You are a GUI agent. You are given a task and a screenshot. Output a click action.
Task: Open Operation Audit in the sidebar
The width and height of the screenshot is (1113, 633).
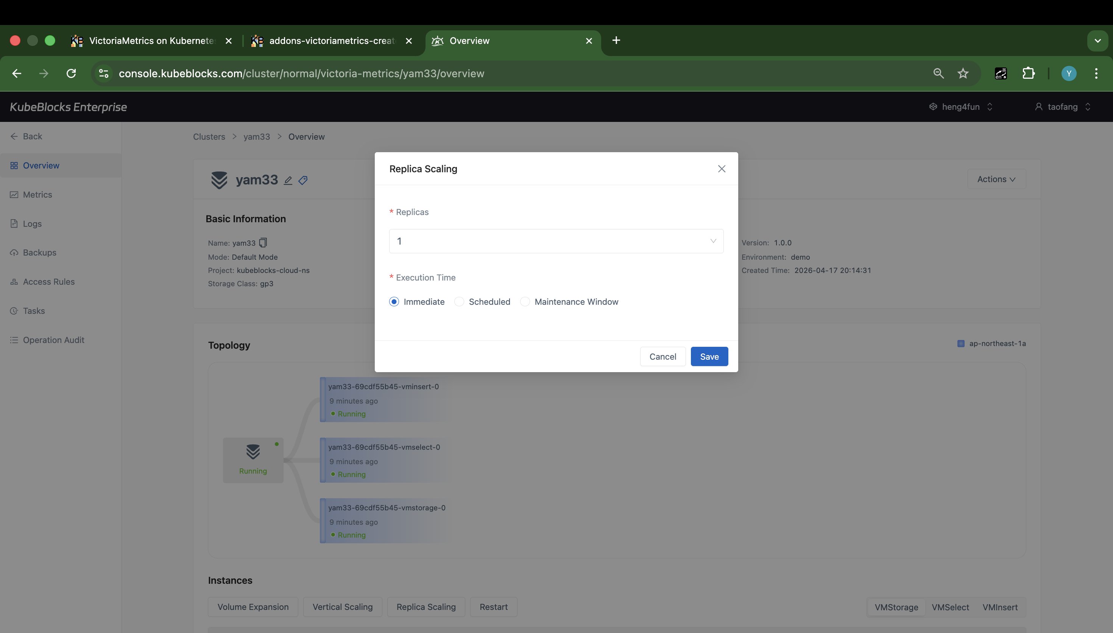61,340
